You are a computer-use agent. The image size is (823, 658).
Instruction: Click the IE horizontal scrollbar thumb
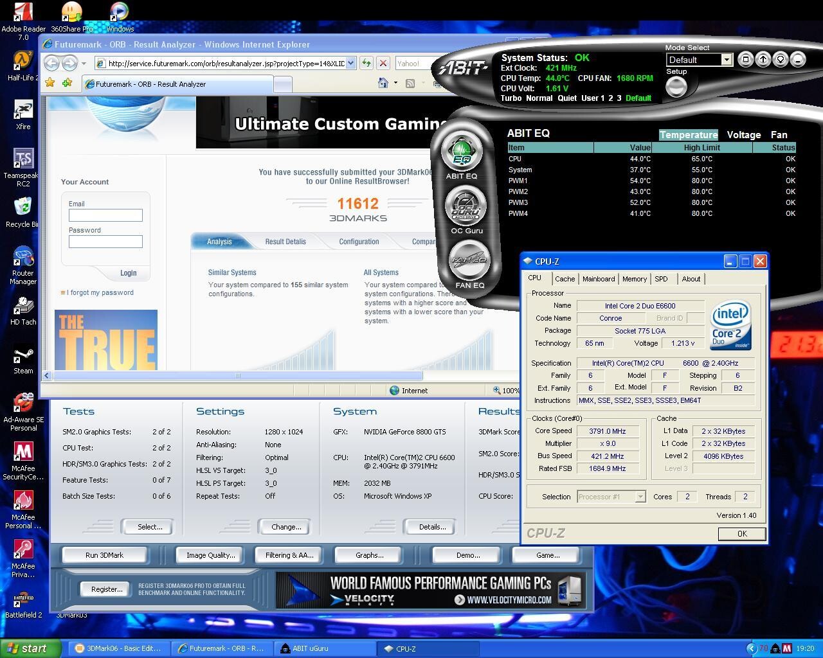238,375
